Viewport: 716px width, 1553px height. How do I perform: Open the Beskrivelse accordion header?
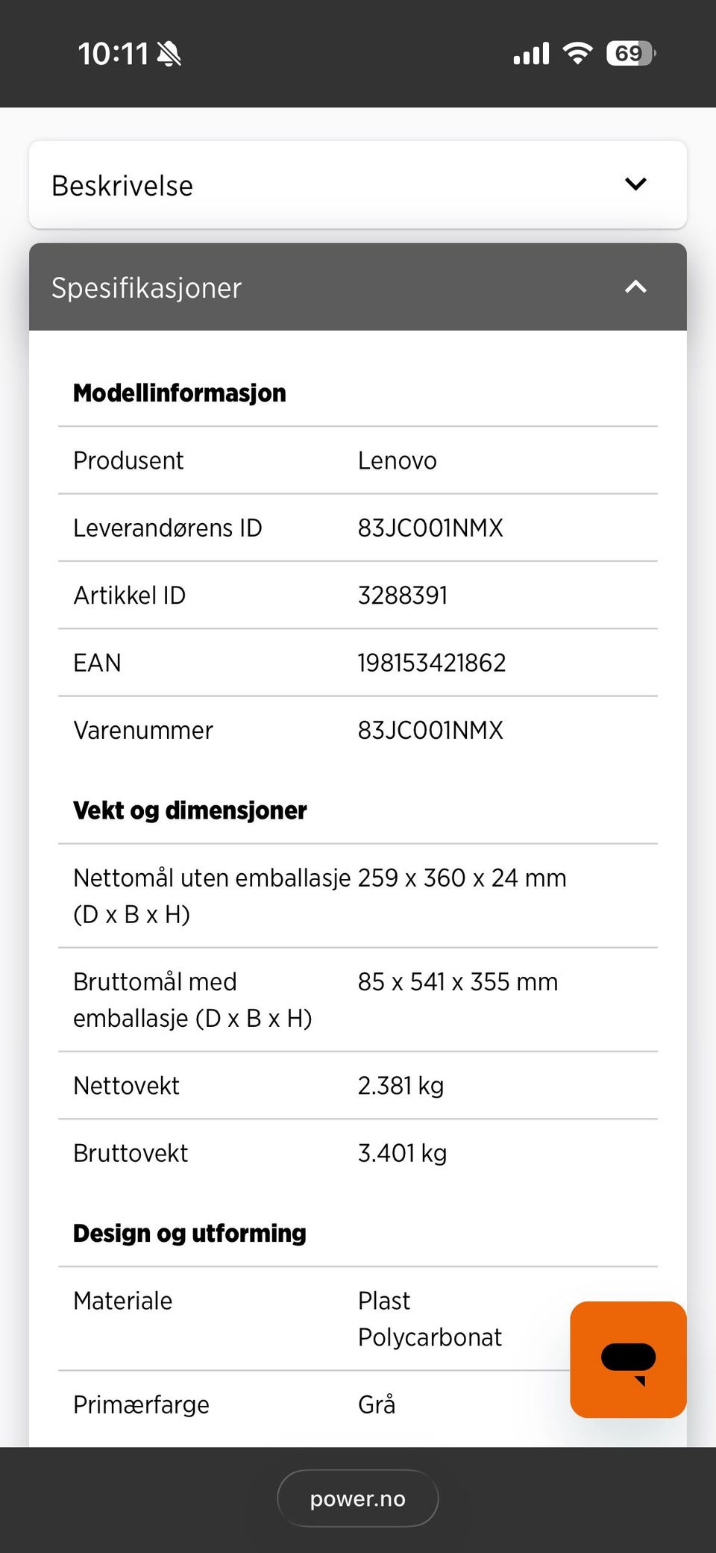[122, 186]
